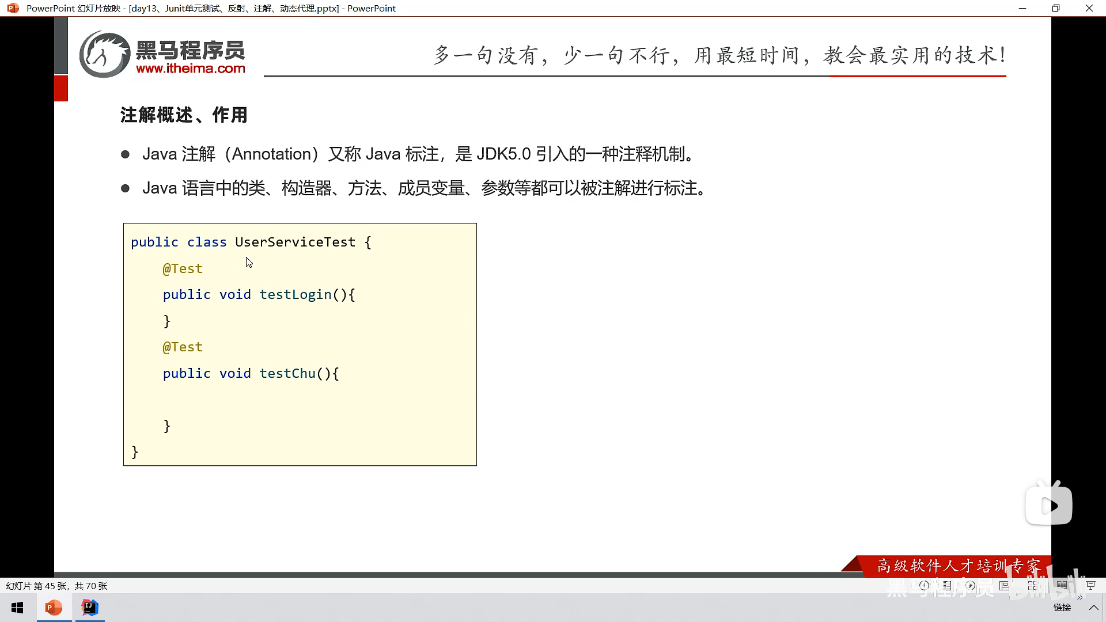Click the www.itheima.com link text
The image size is (1106, 622).
[191, 69]
